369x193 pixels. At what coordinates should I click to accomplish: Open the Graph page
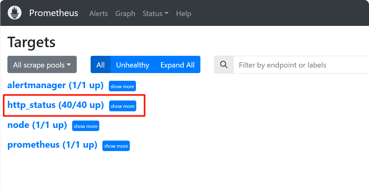125,14
